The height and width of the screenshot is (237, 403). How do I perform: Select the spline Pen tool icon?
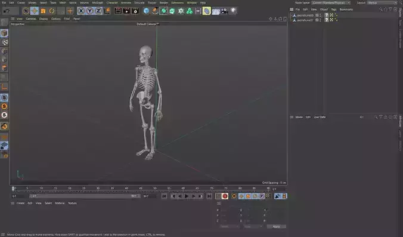click(x=155, y=11)
